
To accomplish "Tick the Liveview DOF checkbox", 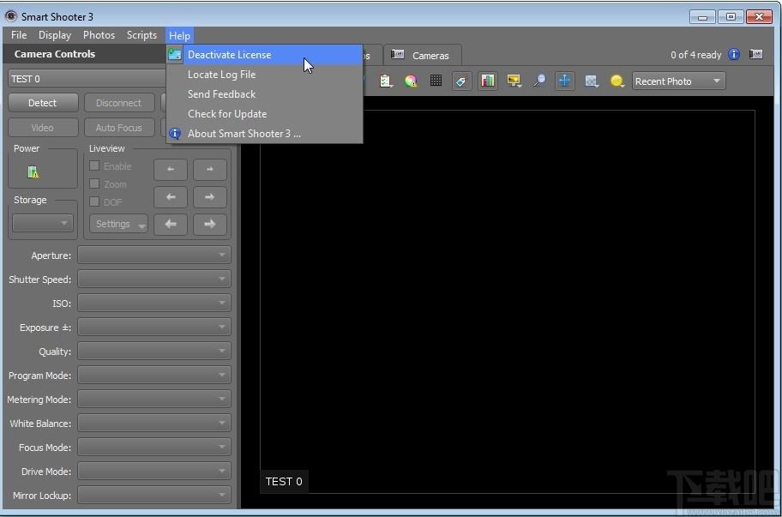I will pyautogui.click(x=94, y=201).
